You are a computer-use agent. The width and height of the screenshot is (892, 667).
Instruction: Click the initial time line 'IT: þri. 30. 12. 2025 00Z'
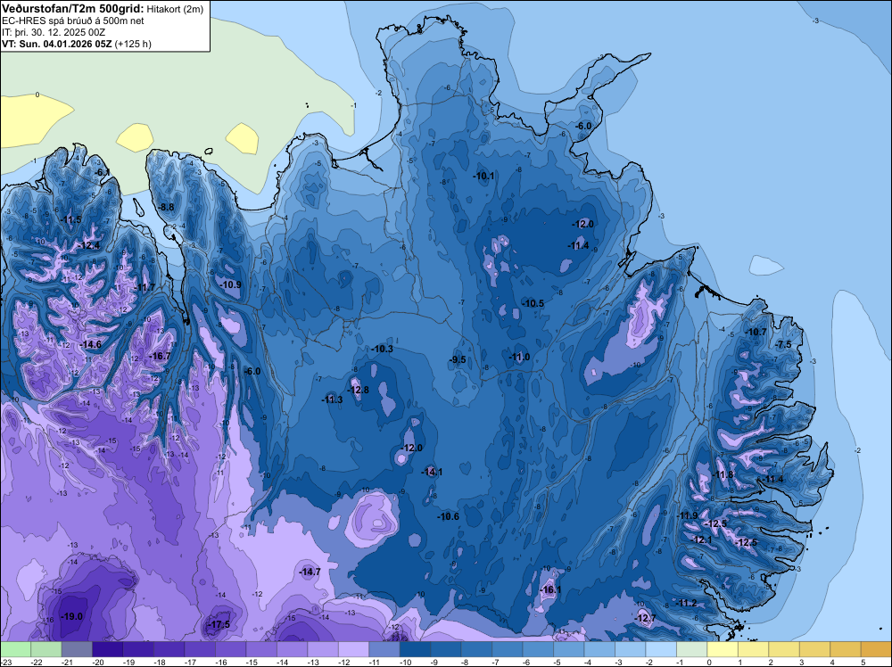tap(55, 32)
